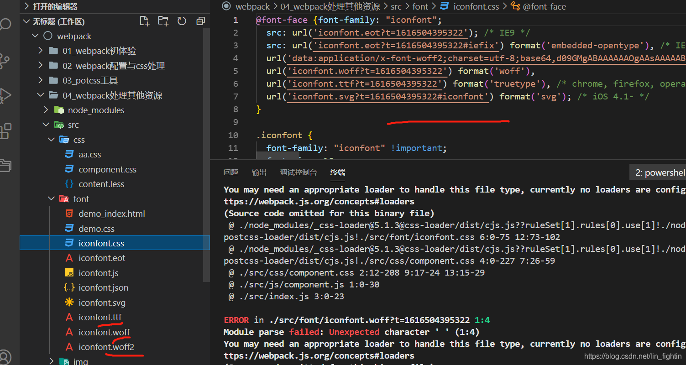Image resolution: width=686 pixels, height=365 pixels.
Task: Click the CSS icon of aa.css
Action: pyautogui.click(x=69, y=155)
